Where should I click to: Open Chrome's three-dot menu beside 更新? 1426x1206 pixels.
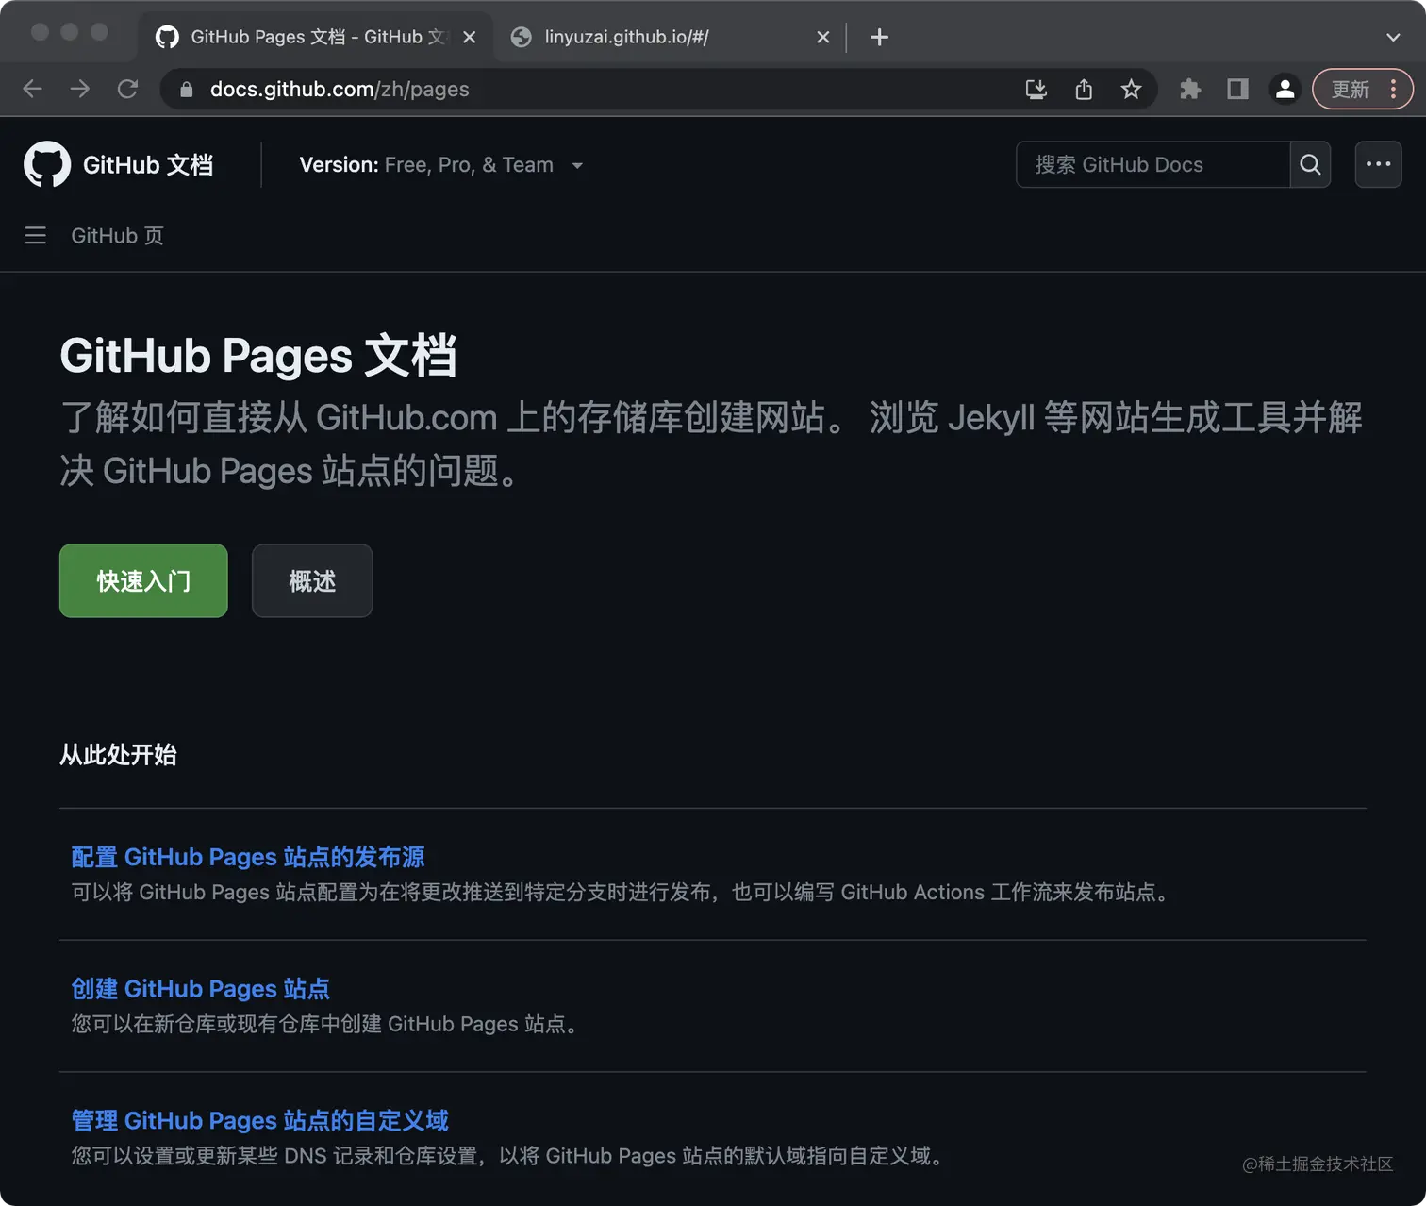1393,90
